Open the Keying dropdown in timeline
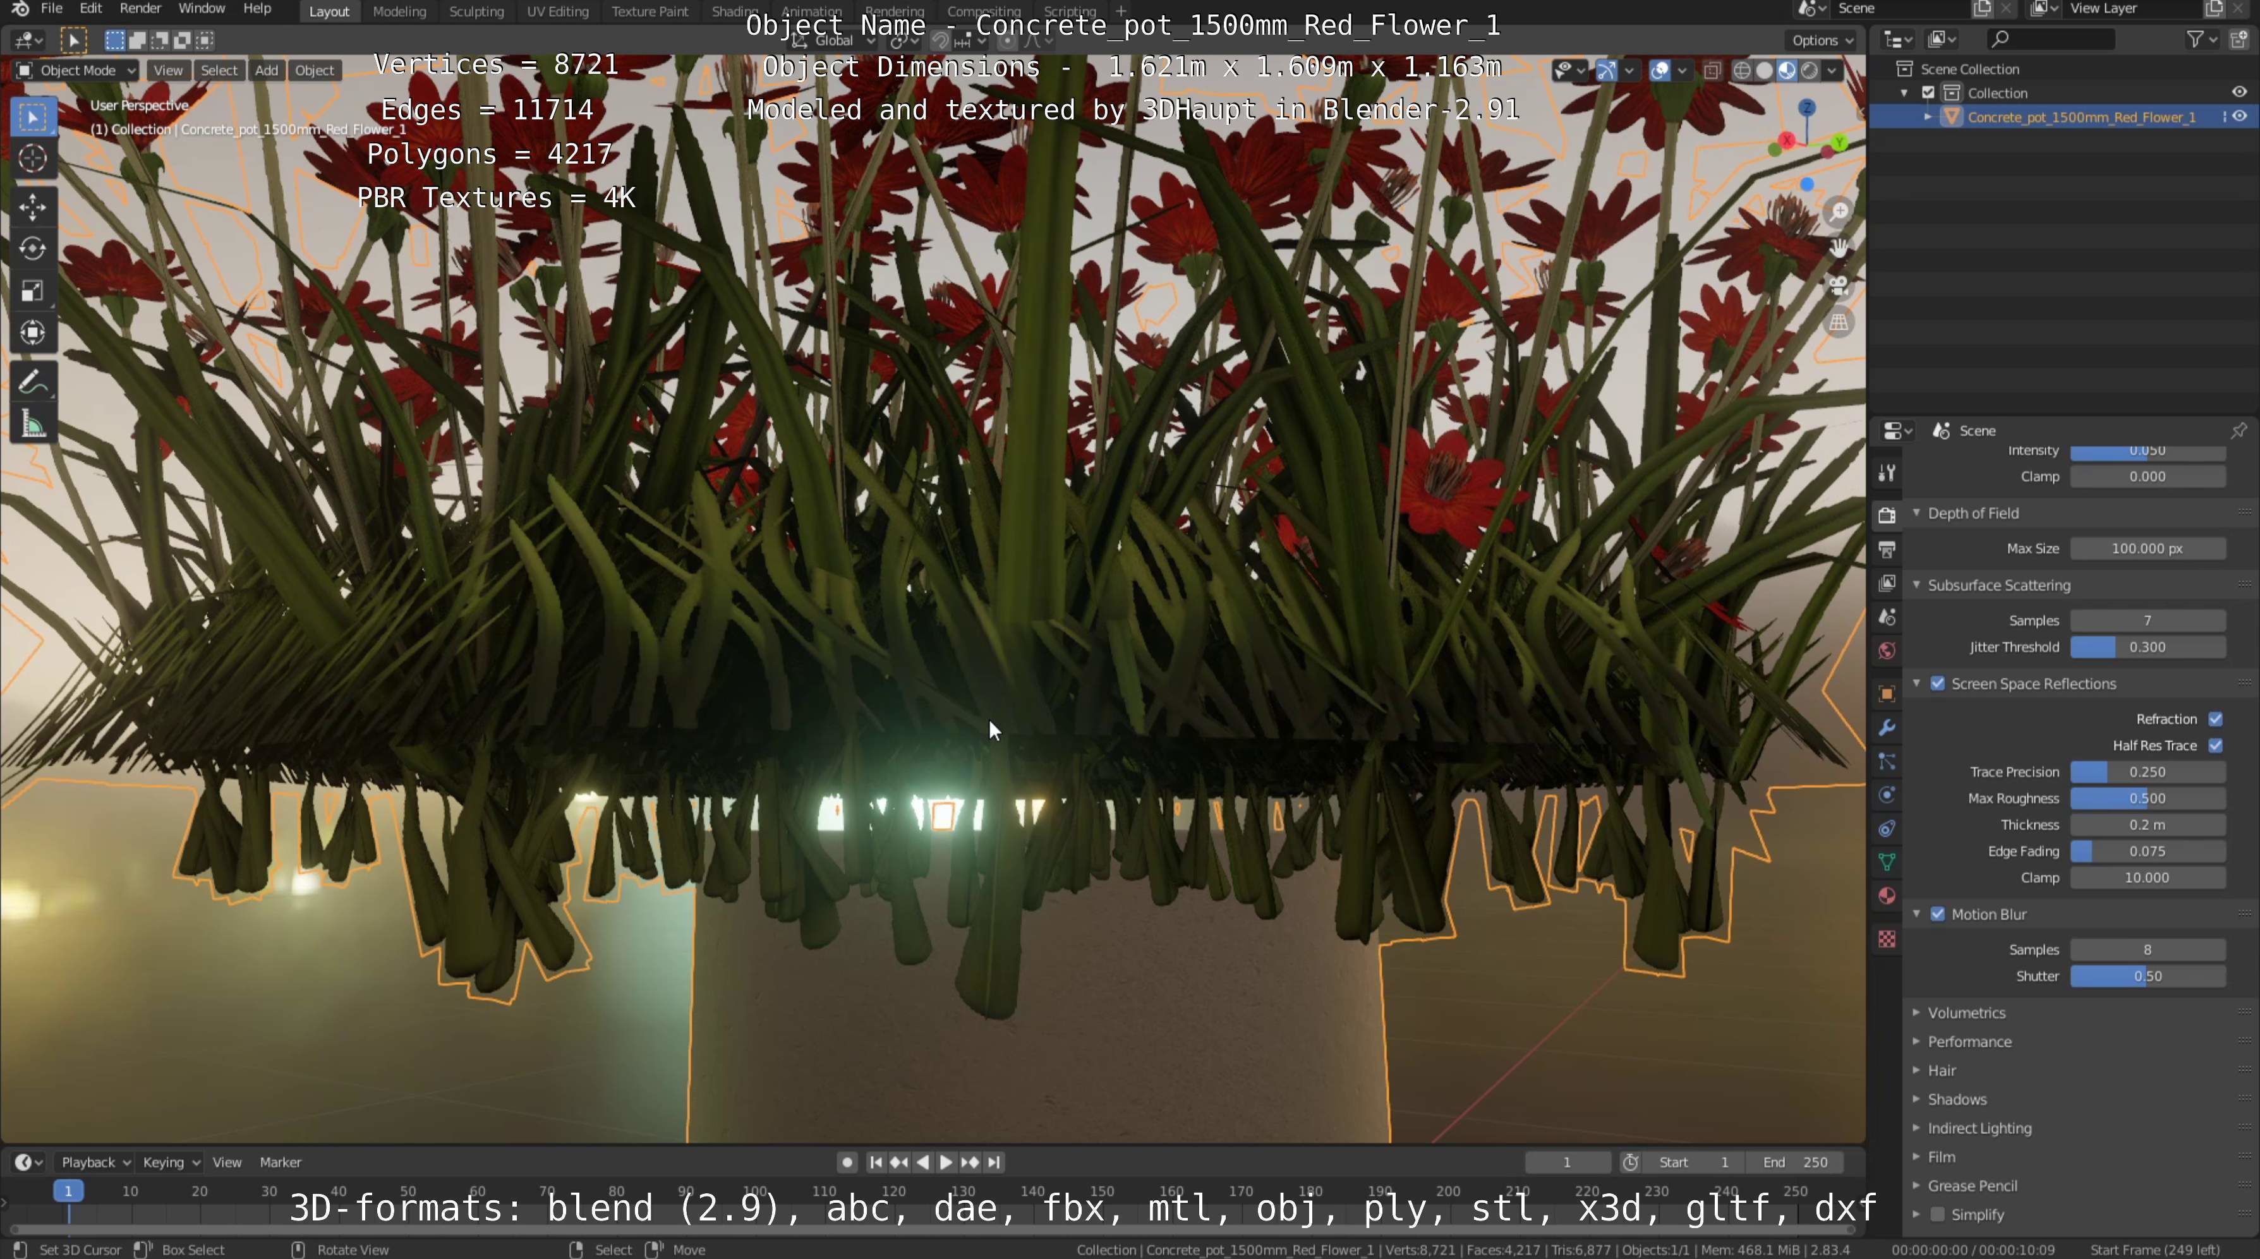Image resolution: width=2260 pixels, height=1259 pixels. tap(171, 1162)
